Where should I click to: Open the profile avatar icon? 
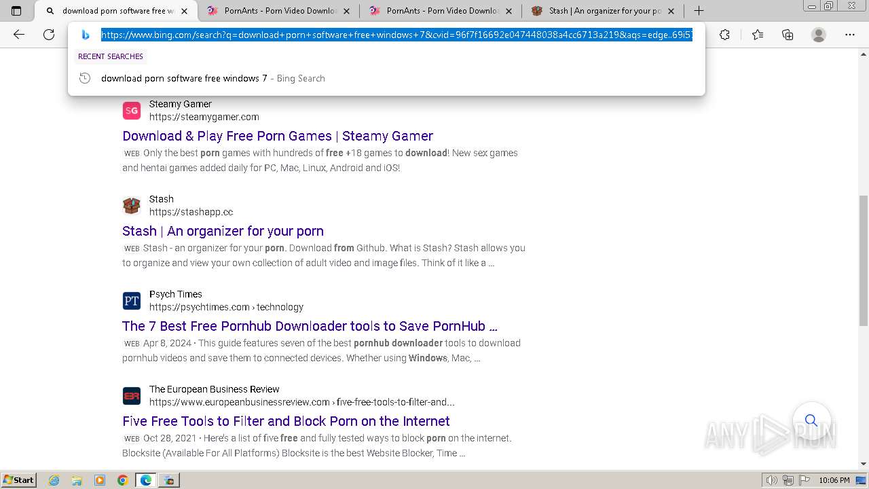819,35
